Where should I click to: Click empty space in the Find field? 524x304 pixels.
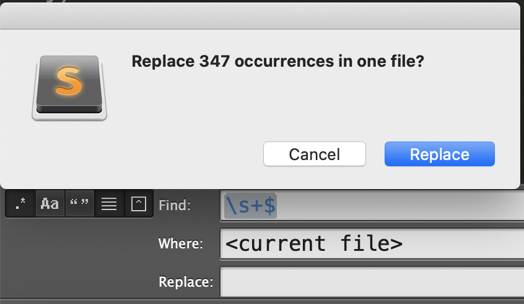pos(401,205)
